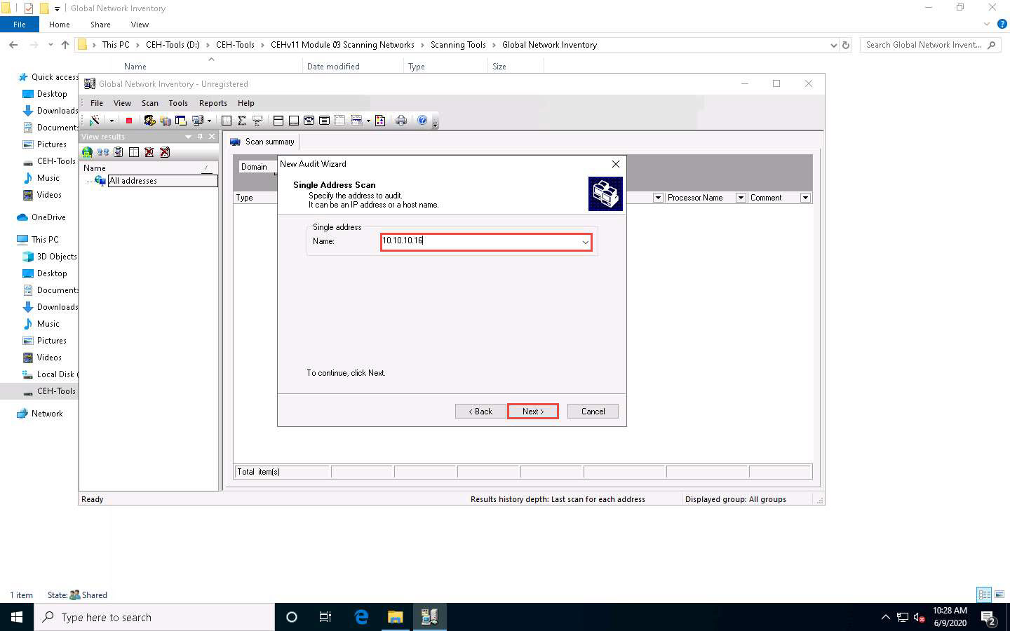
Task: Click the Explorer up-directory arrow
Action: [65, 45]
